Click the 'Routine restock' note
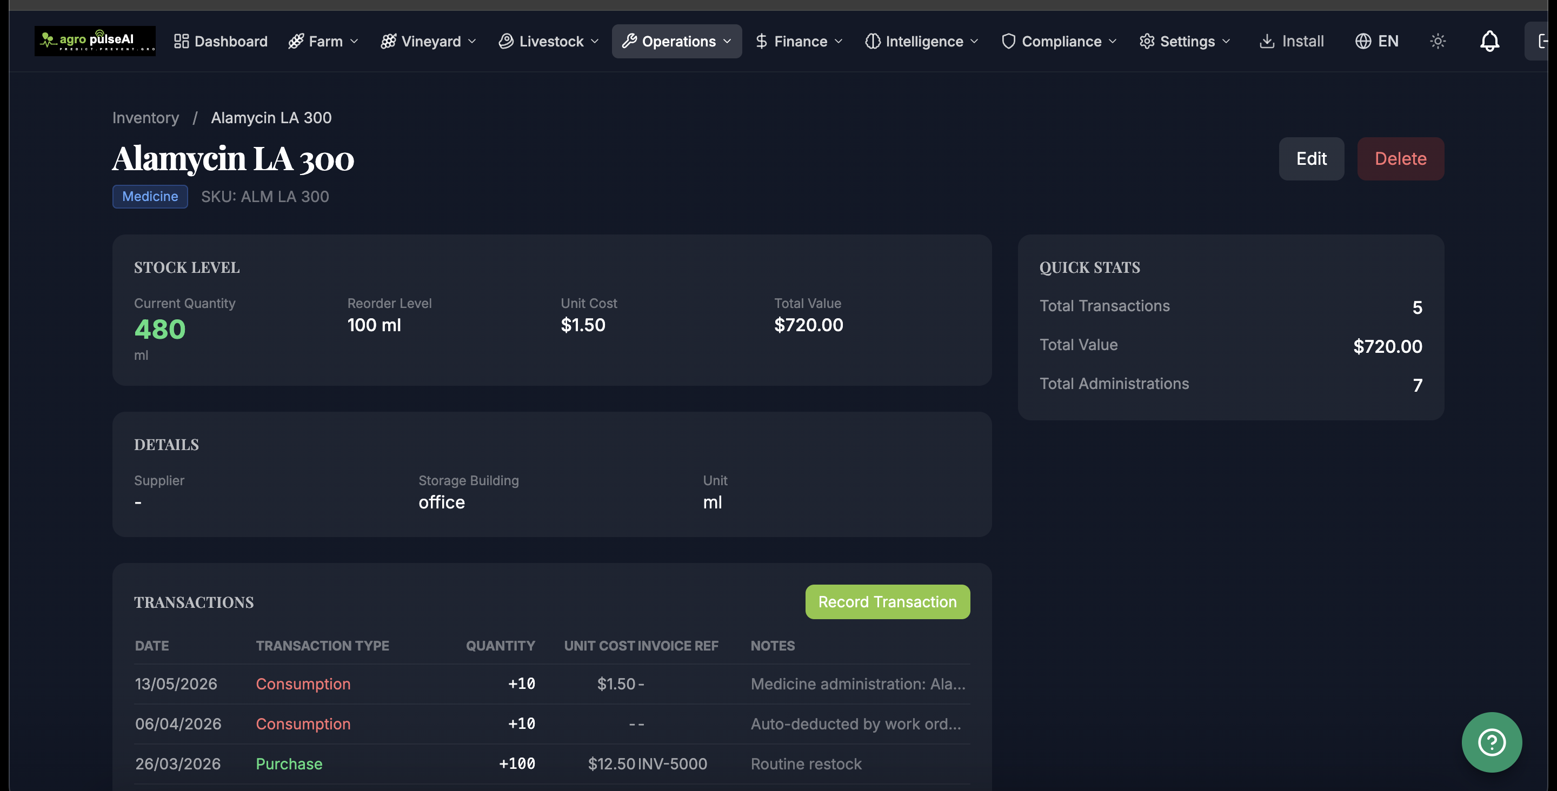The image size is (1557, 791). pos(806,763)
